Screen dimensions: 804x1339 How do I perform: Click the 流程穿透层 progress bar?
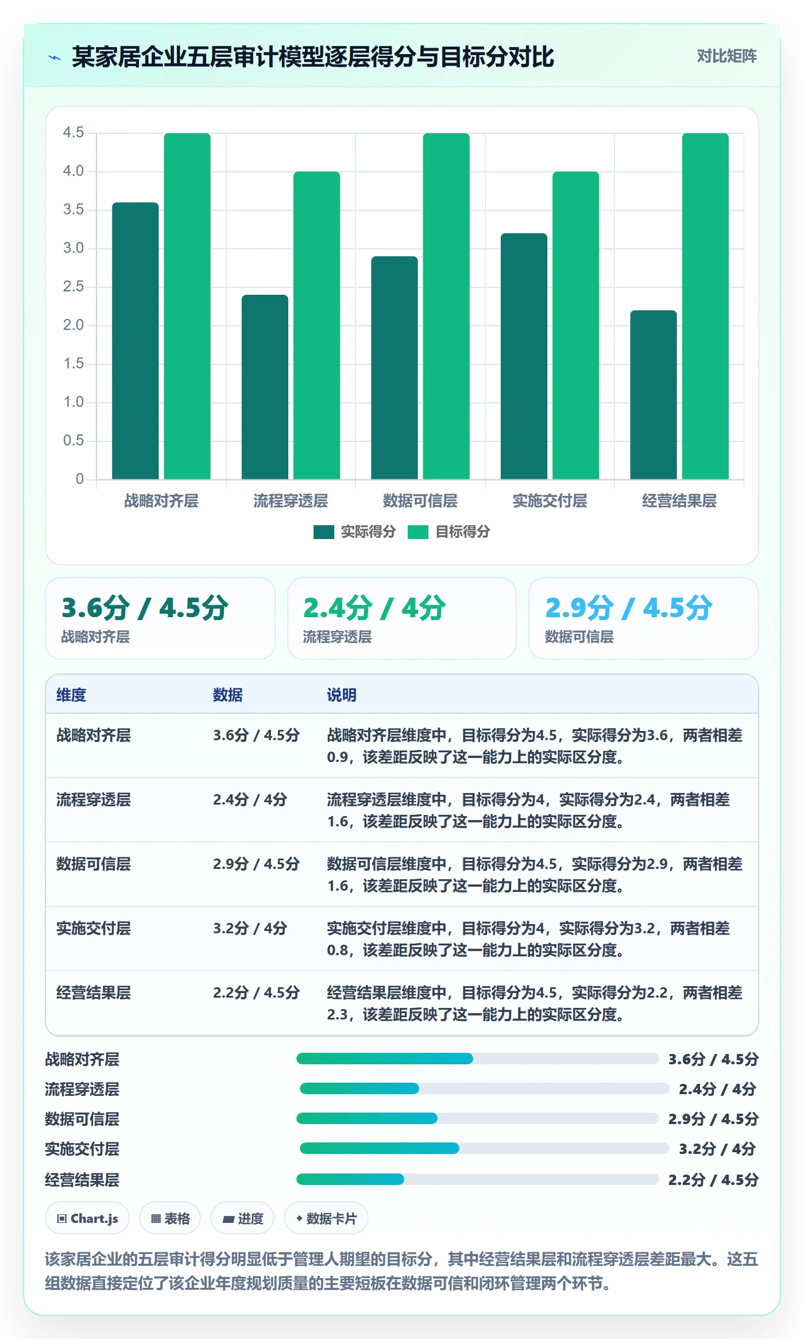click(484, 1088)
